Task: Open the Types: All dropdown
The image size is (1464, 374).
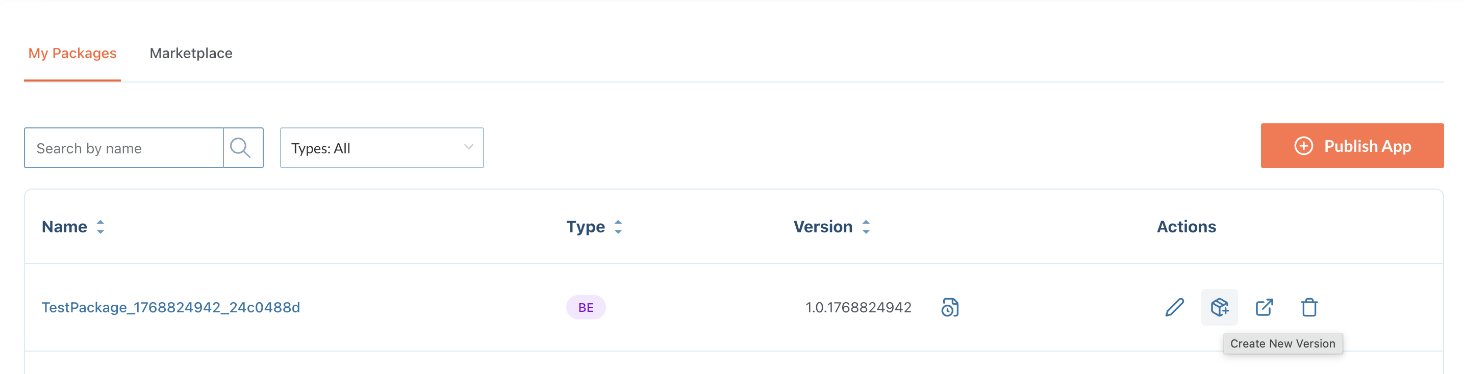Action: 382,148
